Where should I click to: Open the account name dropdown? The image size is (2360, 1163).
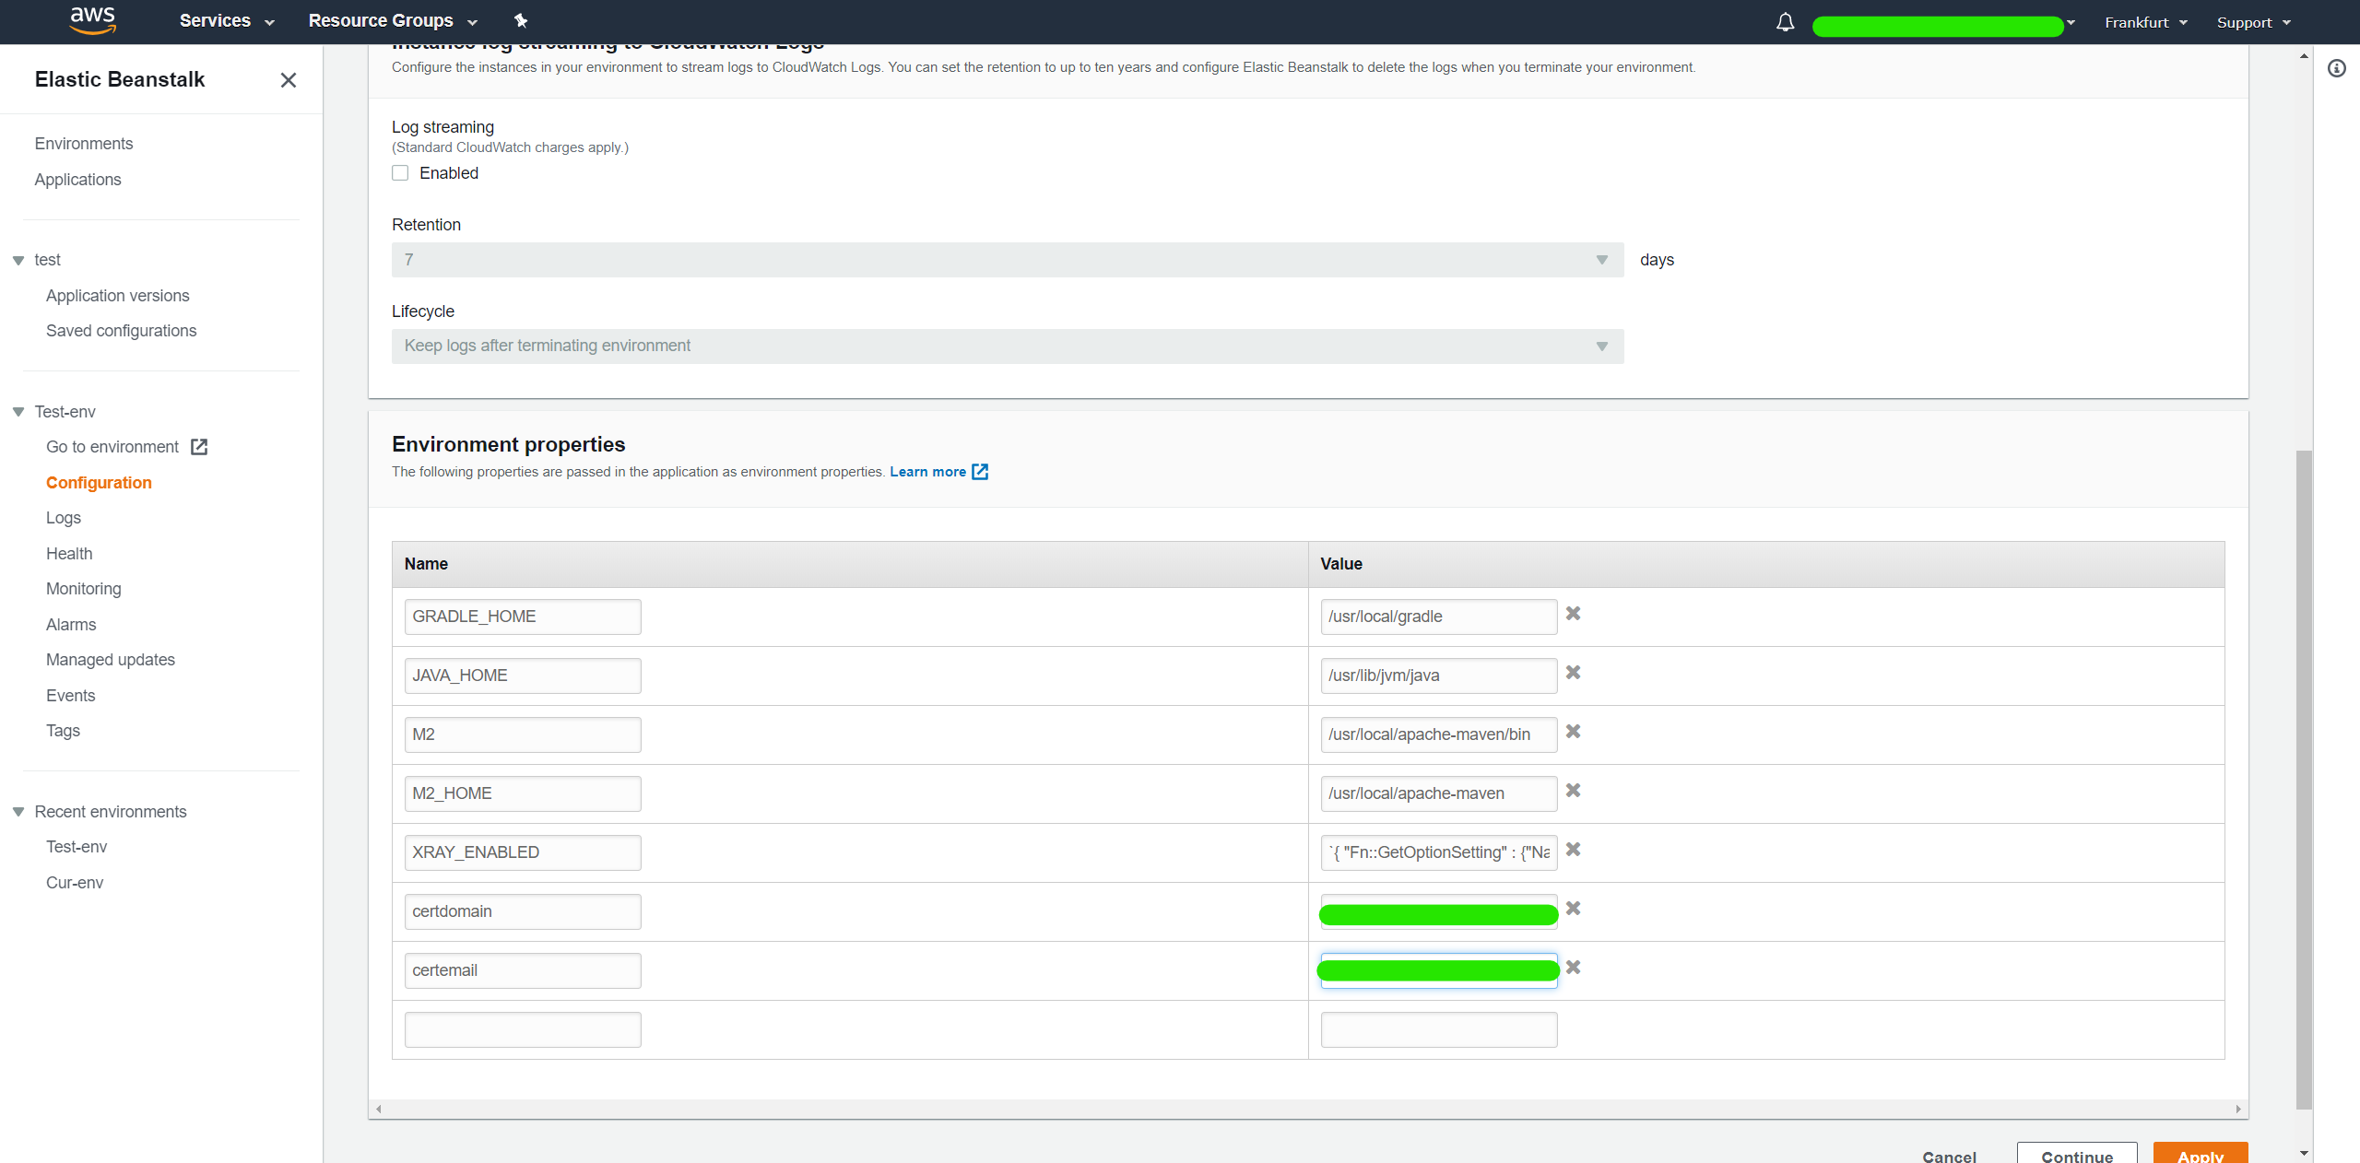coord(1943,24)
